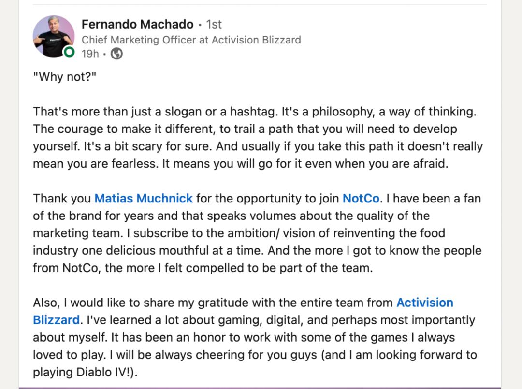Click the green online status indicator

tap(70, 52)
